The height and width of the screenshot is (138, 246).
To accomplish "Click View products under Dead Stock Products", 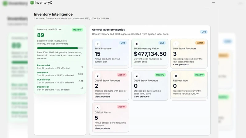I will [141, 97].
